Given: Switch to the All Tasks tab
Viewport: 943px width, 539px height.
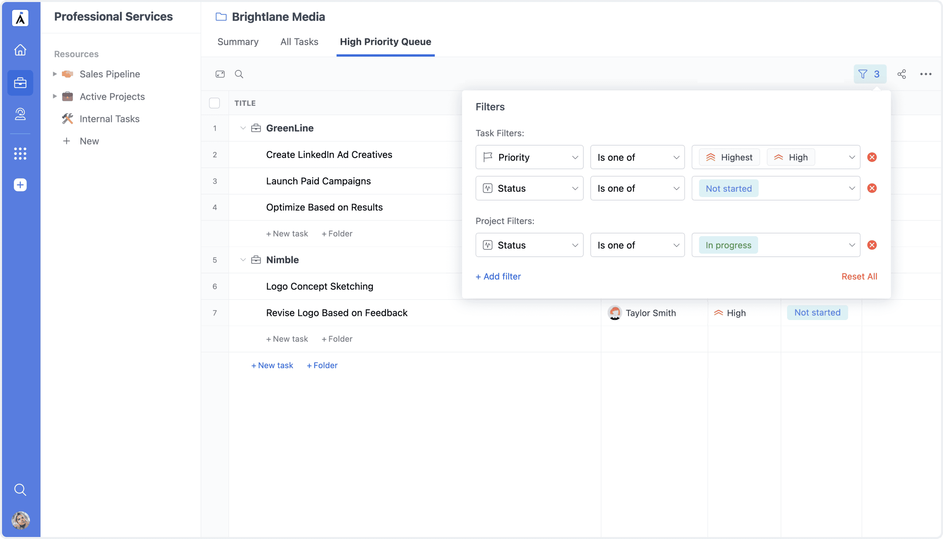Looking at the screenshot, I should click(x=299, y=42).
